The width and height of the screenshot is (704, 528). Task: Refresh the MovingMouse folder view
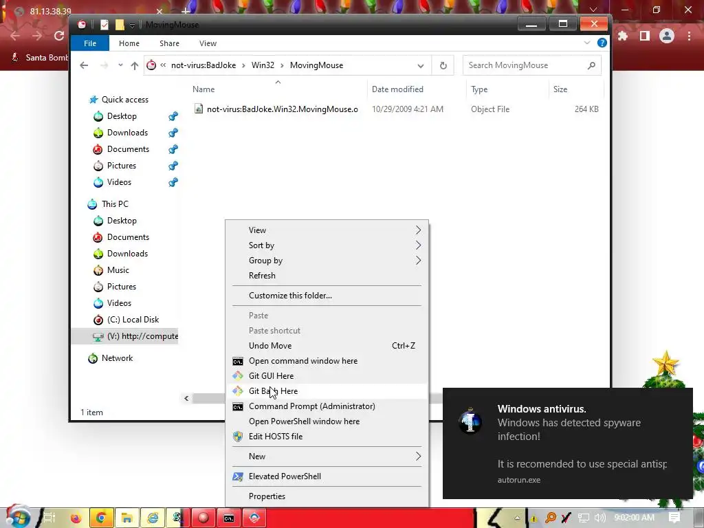point(443,65)
